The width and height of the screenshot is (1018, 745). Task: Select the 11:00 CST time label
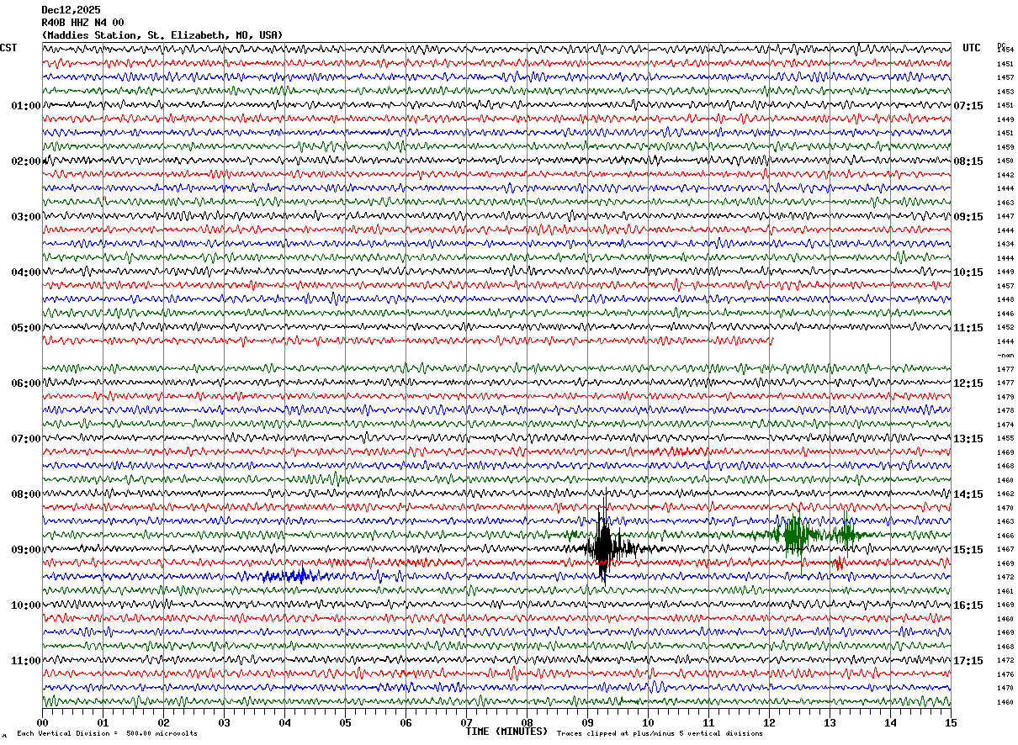click(x=25, y=661)
